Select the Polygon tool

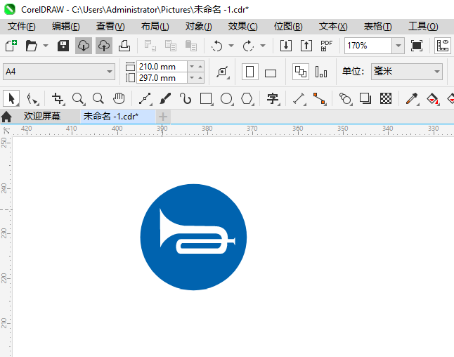pyautogui.click(x=247, y=98)
